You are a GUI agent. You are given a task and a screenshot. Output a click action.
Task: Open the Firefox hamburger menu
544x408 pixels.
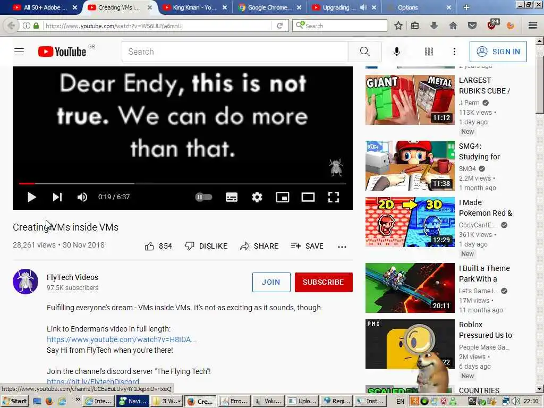coord(533,25)
